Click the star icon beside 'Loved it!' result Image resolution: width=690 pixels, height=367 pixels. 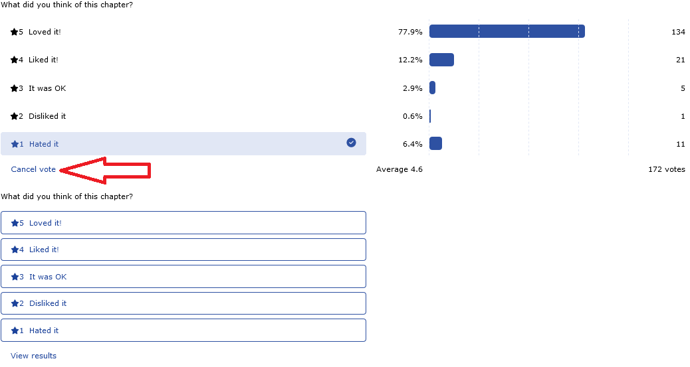pos(14,32)
